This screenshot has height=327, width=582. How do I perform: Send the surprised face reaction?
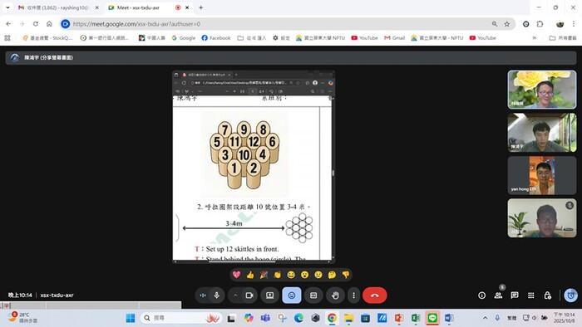[305, 275]
